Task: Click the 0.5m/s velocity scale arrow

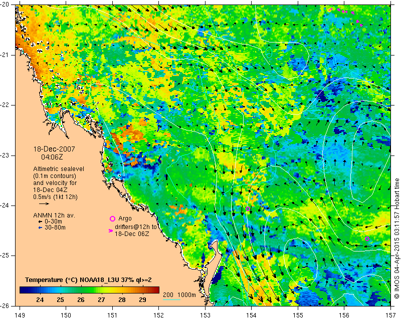Action: [44, 203]
